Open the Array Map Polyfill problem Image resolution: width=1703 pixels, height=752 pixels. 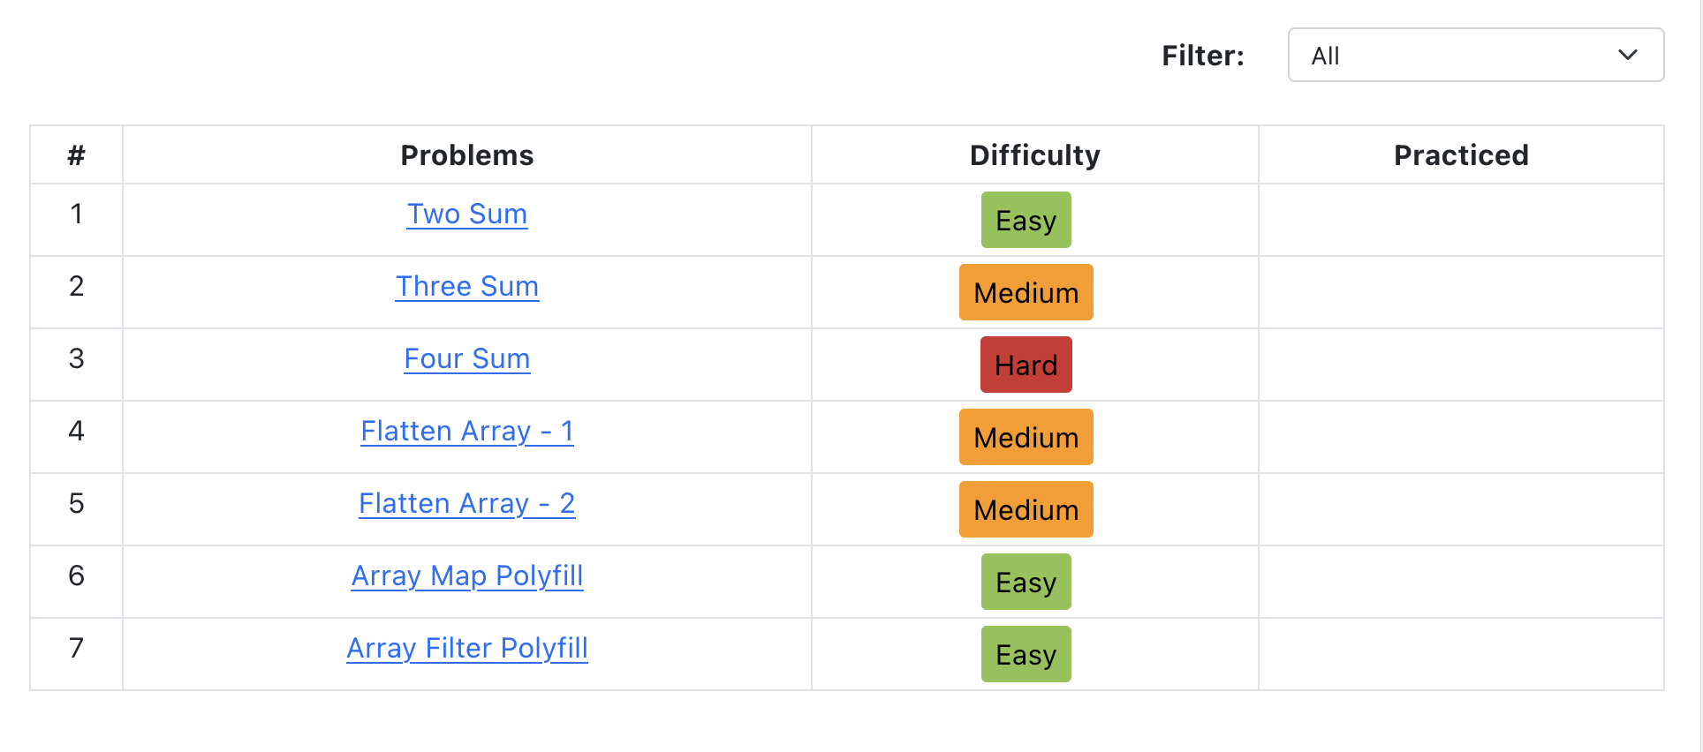[x=467, y=575]
